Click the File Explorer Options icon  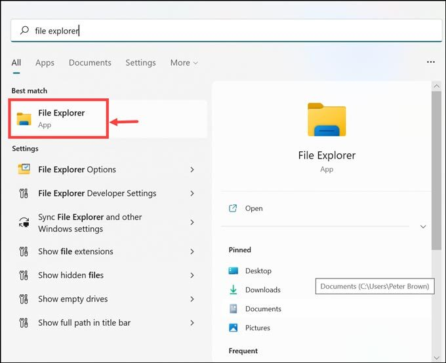[24, 169]
